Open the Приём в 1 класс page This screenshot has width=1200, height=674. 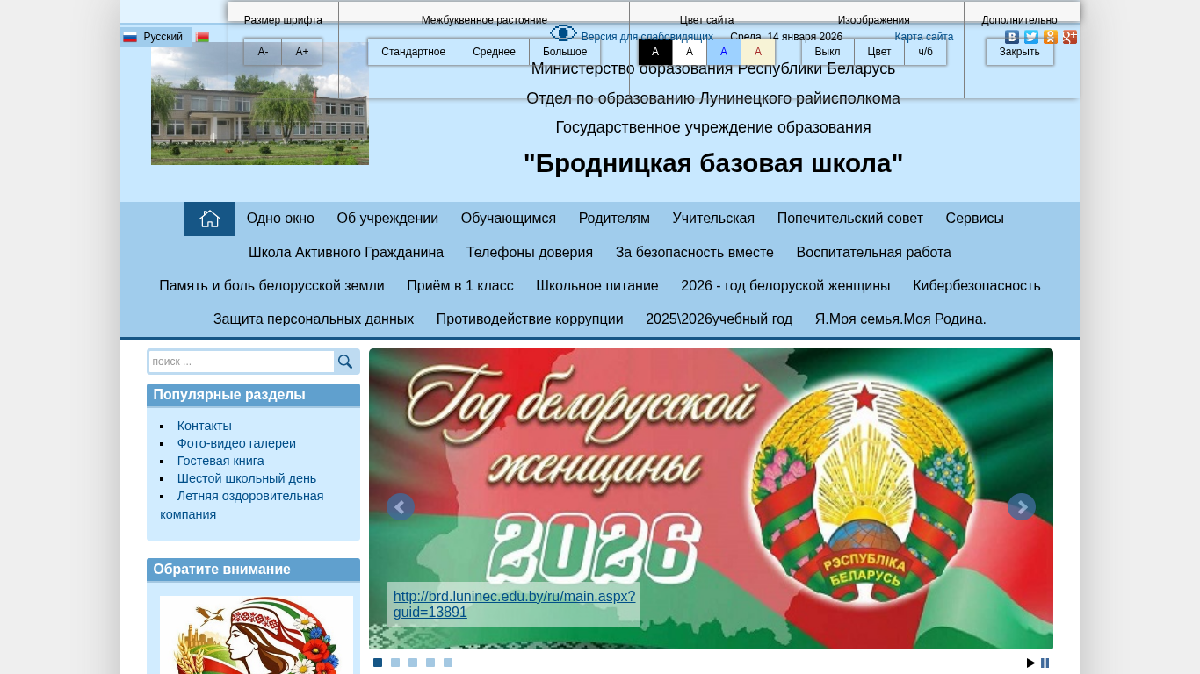[460, 286]
